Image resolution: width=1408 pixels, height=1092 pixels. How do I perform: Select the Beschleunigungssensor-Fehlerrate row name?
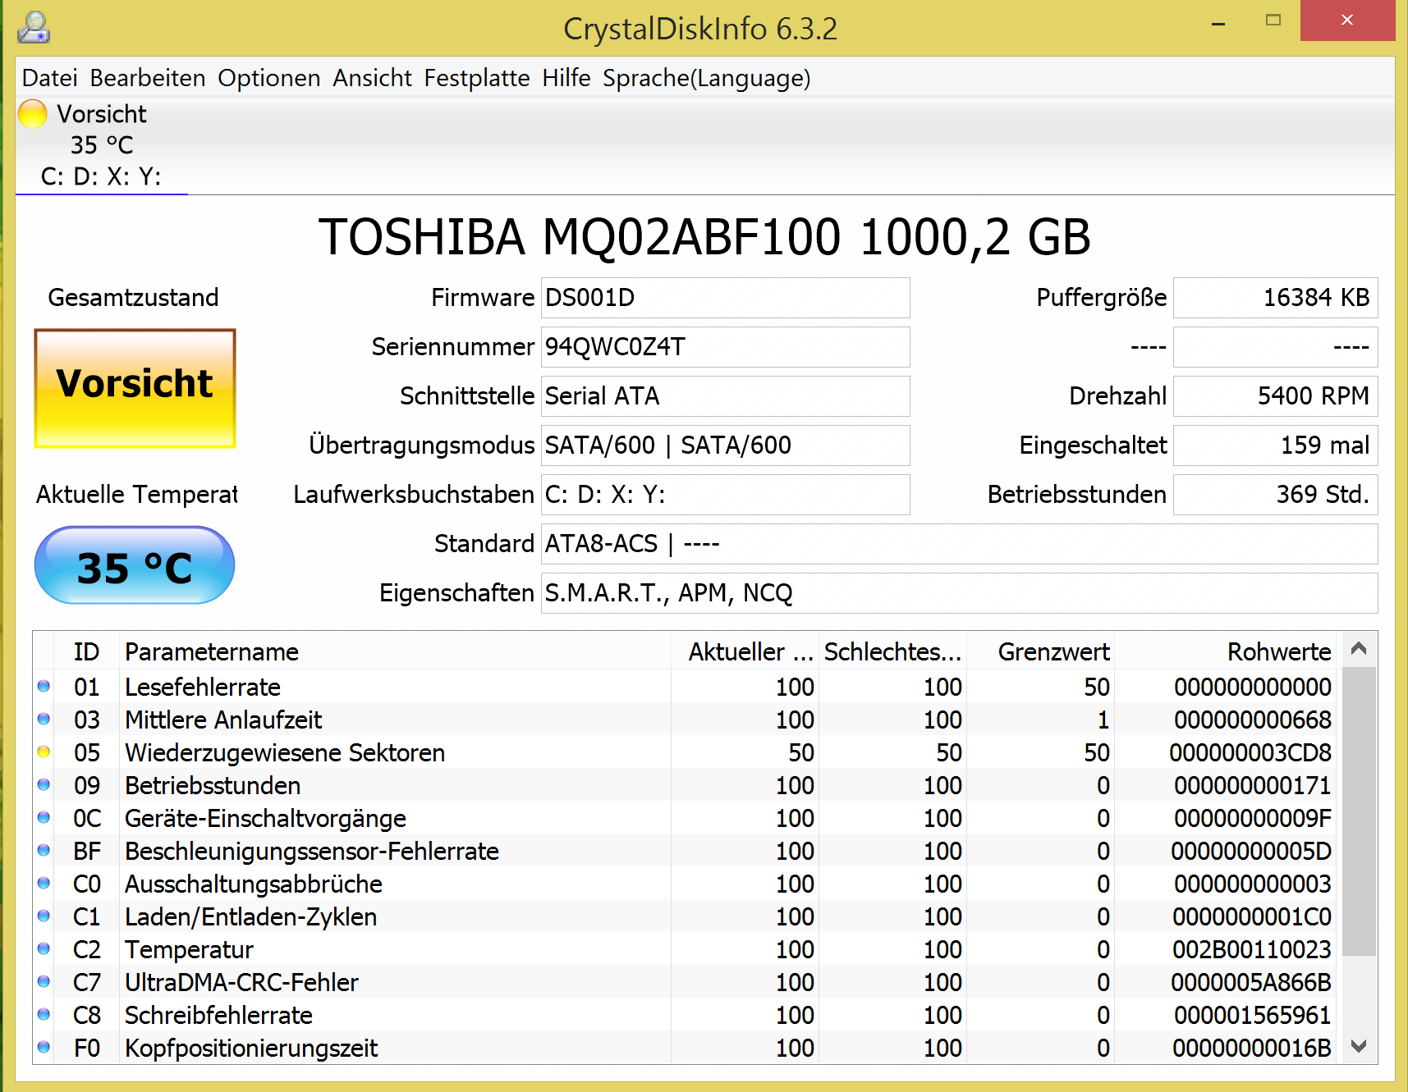click(312, 851)
